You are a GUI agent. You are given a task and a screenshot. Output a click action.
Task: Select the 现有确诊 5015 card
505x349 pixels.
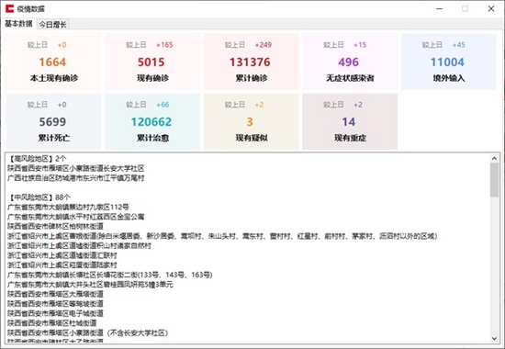152,62
